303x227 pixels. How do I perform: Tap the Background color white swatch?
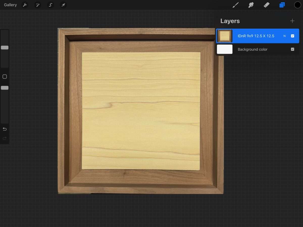tap(225, 49)
